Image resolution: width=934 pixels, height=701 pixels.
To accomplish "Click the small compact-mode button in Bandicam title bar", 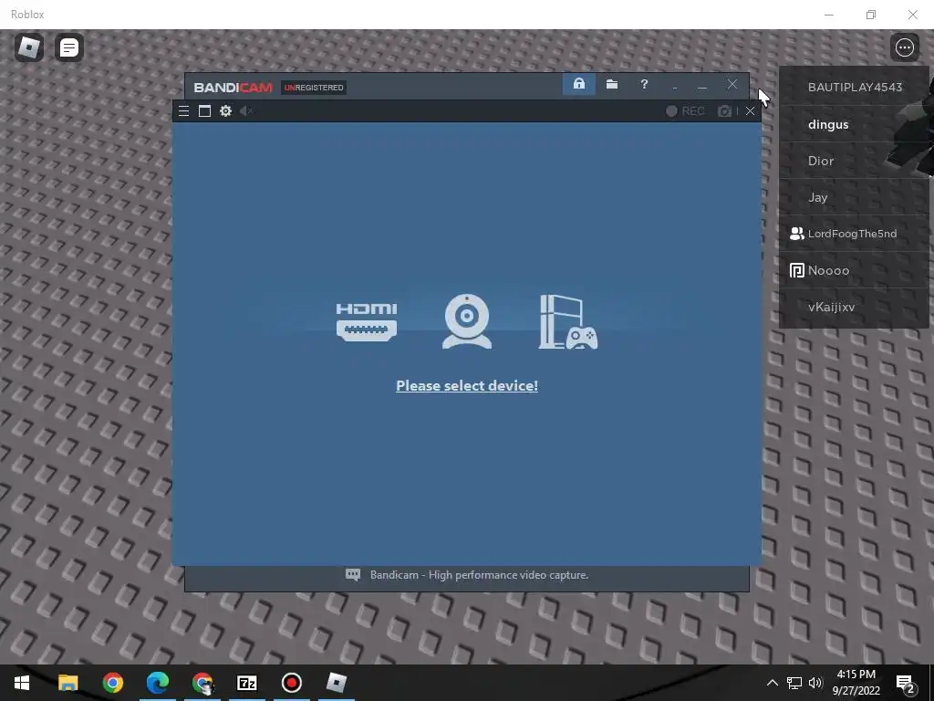I will click(675, 87).
